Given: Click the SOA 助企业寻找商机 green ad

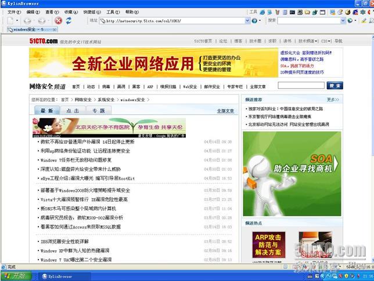Looking at the screenshot, I should (x=292, y=174).
